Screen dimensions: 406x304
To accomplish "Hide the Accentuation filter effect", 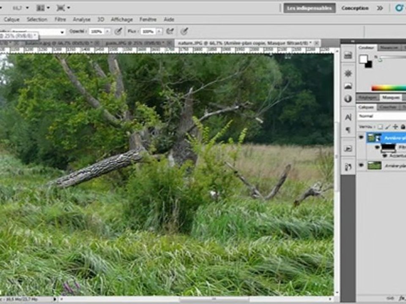I will tap(385, 156).
